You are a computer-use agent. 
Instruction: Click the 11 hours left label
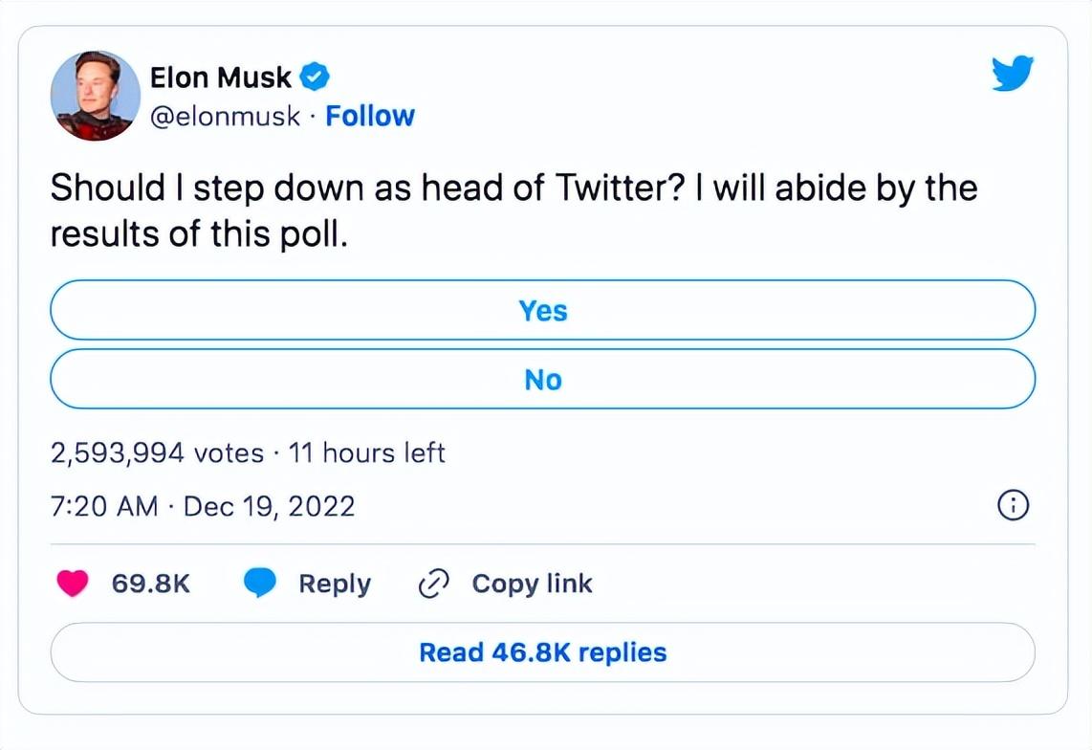coord(367,452)
